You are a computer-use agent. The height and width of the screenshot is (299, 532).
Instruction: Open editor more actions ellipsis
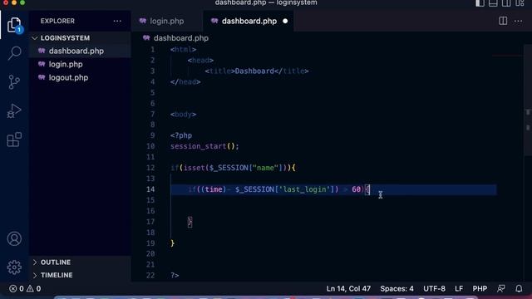click(x=518, y=21)
